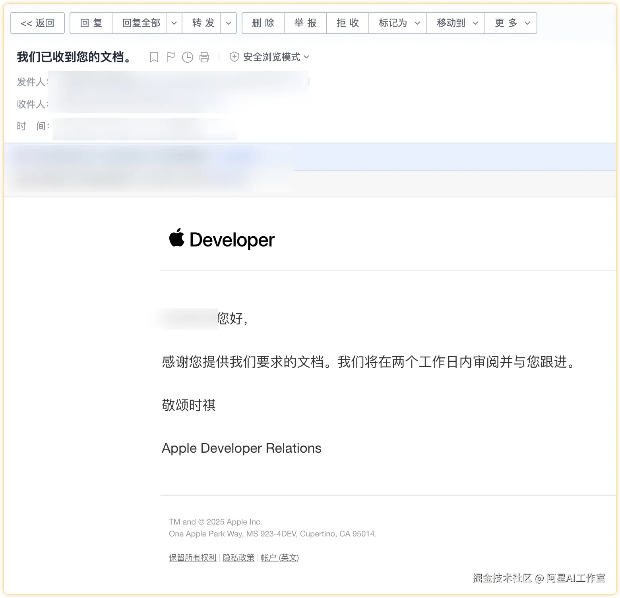Delete the message with 删除
The height and width of the screenshot is (598, 620).
[x=263, y=23]
